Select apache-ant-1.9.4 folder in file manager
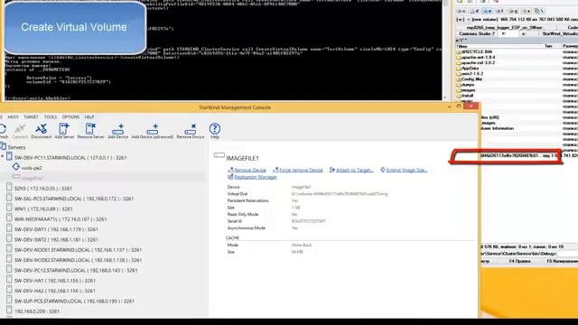 [478, 58]
